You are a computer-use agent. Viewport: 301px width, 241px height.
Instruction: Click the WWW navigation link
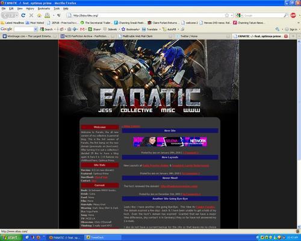(x=191, y=110)
